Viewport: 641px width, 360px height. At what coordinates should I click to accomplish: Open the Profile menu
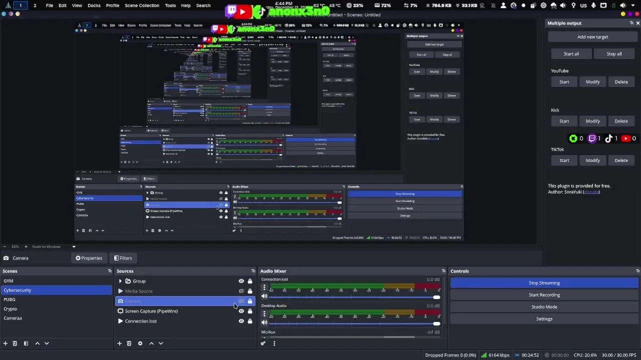113,5
